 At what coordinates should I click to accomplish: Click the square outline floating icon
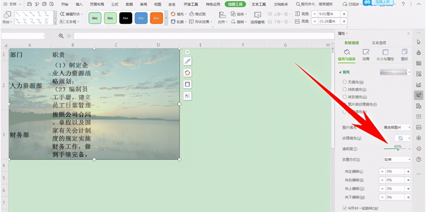tap(188, 84)
